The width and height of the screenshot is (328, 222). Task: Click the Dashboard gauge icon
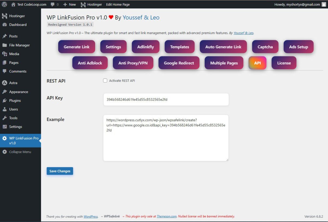pos(5,25)
